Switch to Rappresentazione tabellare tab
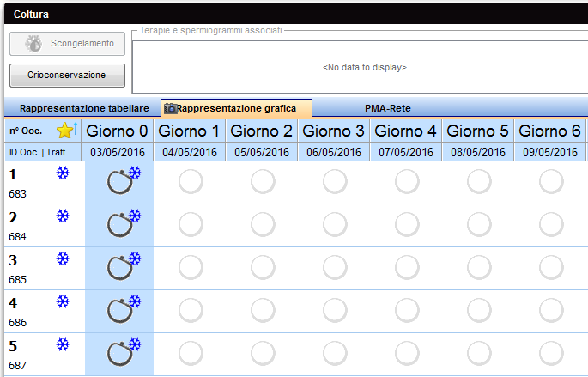The image size is (588, 377). [84, 108]
